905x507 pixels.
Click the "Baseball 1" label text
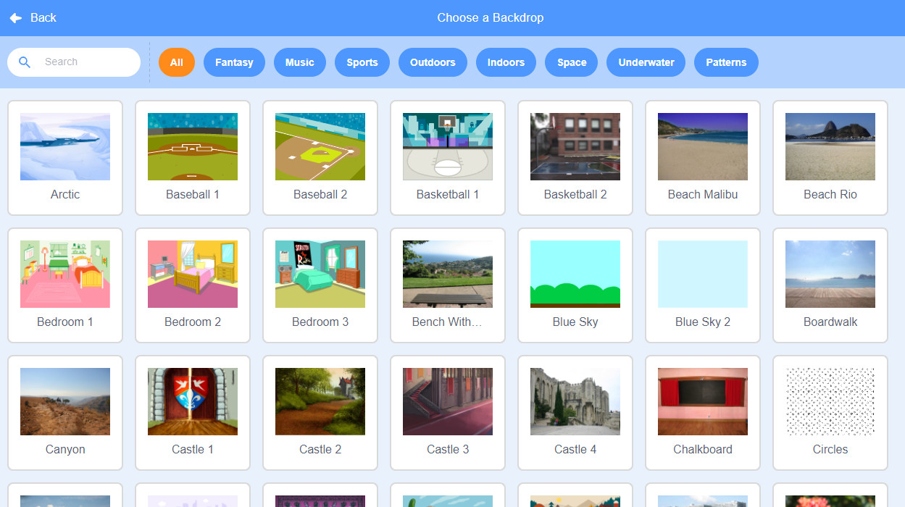tap(193, 195)
